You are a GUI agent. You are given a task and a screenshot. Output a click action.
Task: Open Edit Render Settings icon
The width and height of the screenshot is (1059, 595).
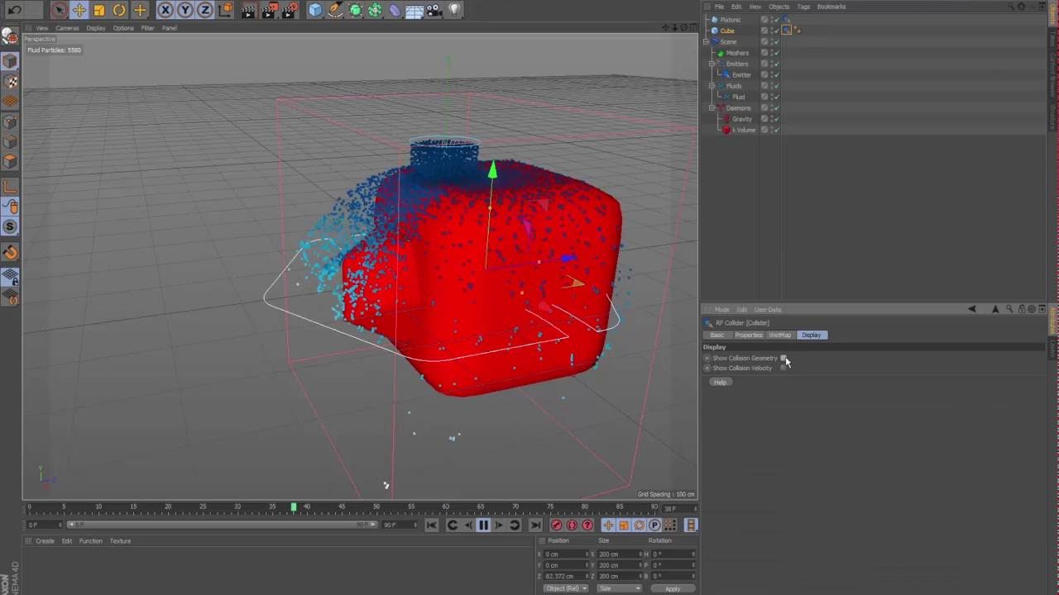(290, 10)
